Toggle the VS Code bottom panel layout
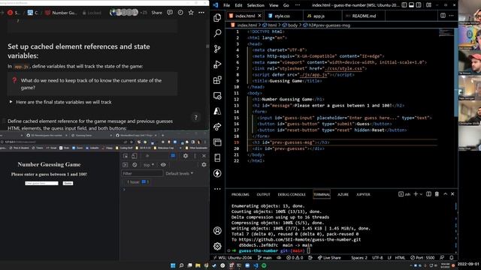481x270 pixels. coord(411,5)
